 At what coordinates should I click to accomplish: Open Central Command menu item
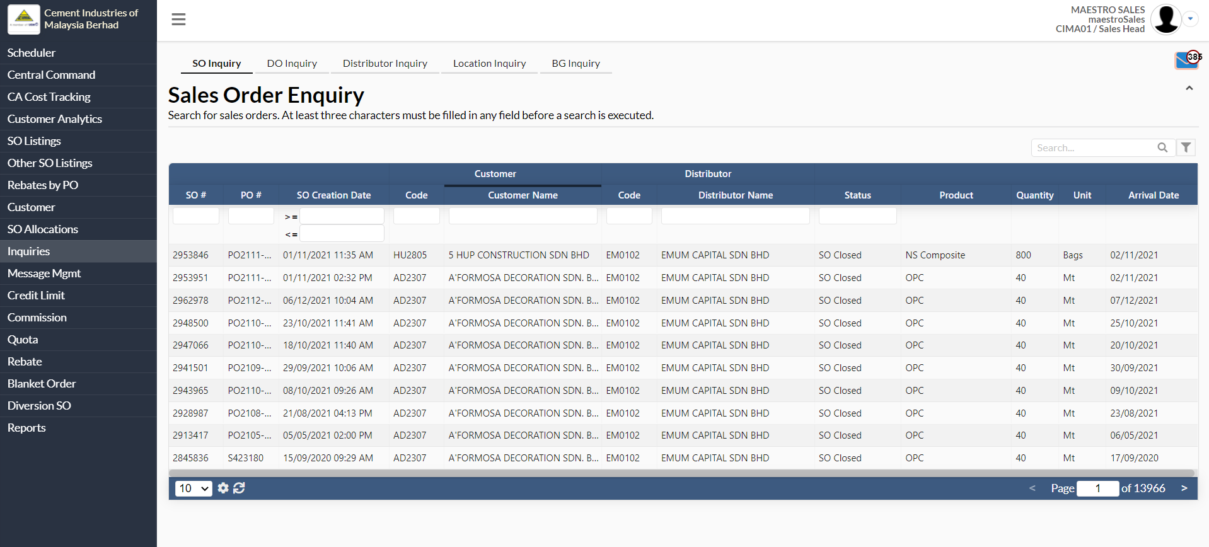click(x=78, y=75)
